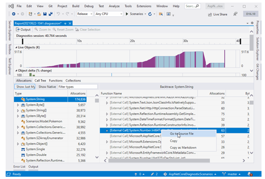The image size is (265, 179).
Task: Expand the System.Byte[] type row
Action: 18,105
